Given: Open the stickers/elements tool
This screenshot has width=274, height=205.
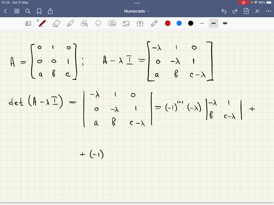Looking at the screenshot, I should point(112,23).
